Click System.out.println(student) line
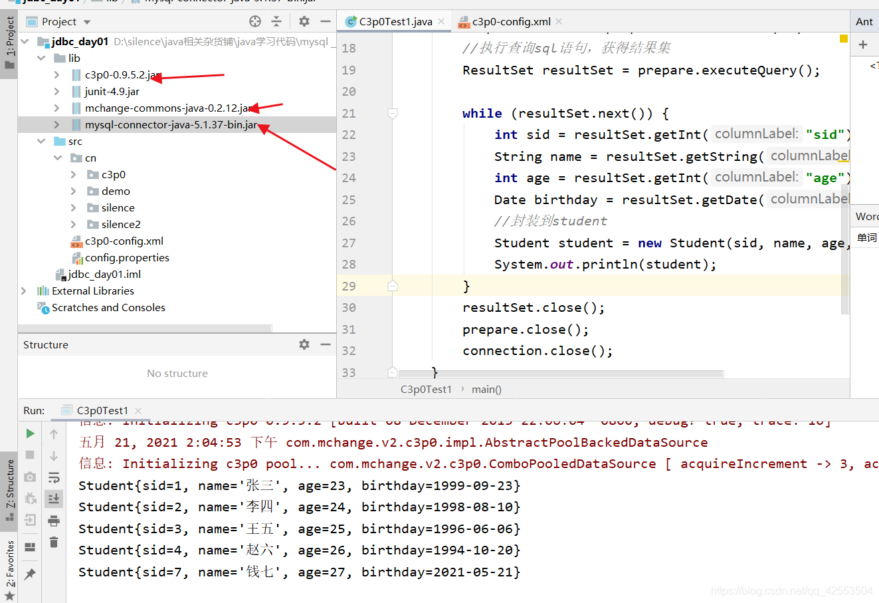This screenshot has width=879, height=603. tap(605, 265)
